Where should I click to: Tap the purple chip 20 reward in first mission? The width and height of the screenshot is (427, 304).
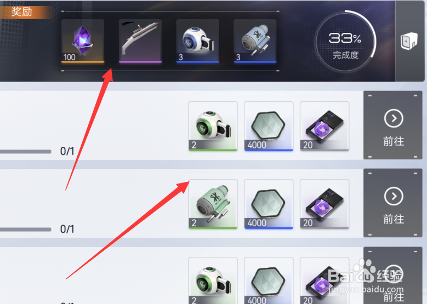324,127
